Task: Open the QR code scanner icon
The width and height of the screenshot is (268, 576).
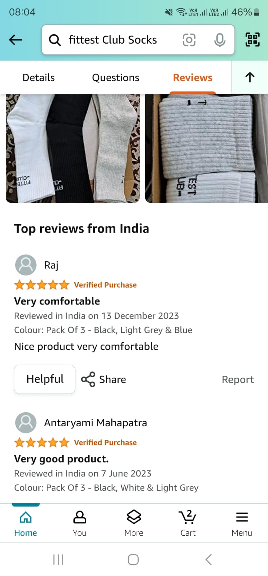Action: pos(253,40)
